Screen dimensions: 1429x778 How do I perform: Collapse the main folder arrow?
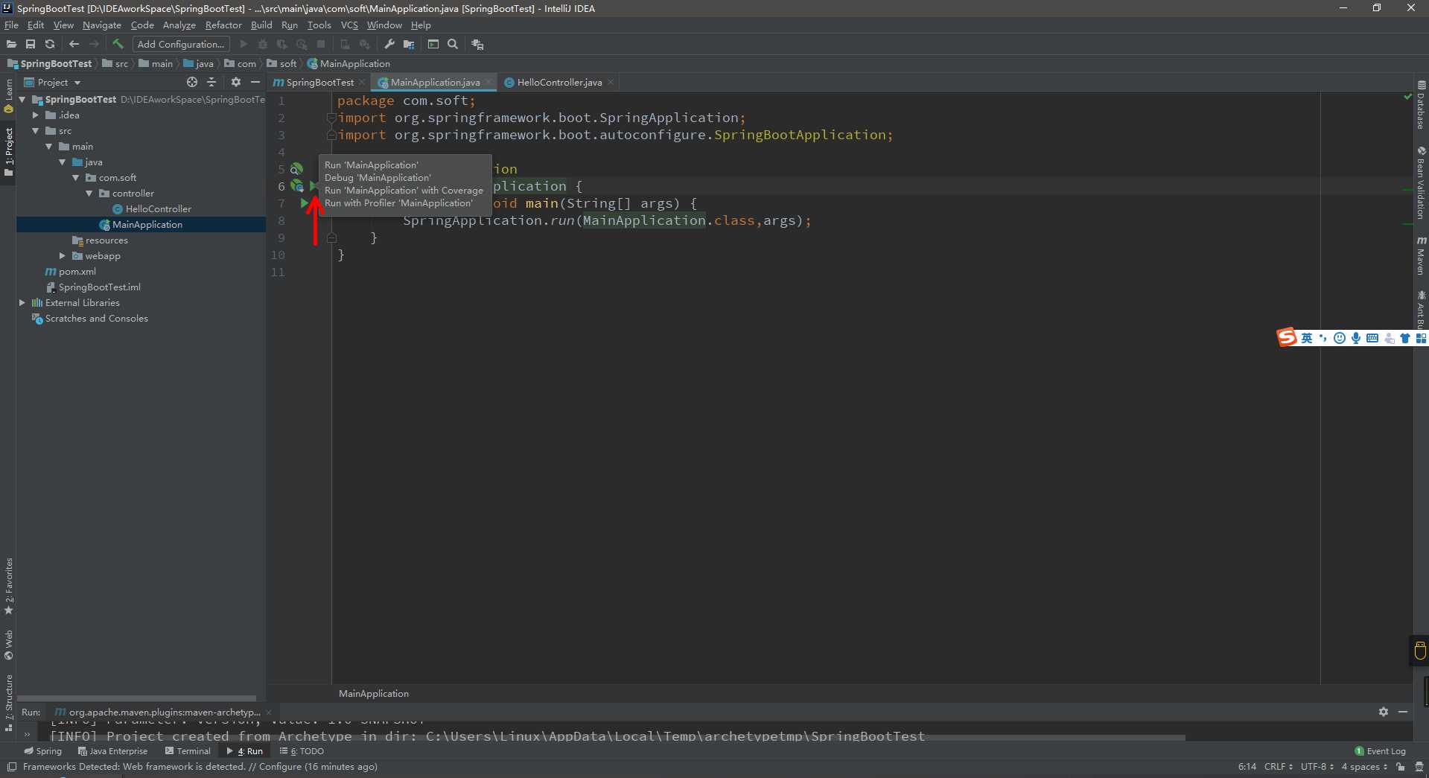click(x=49, y=147)
